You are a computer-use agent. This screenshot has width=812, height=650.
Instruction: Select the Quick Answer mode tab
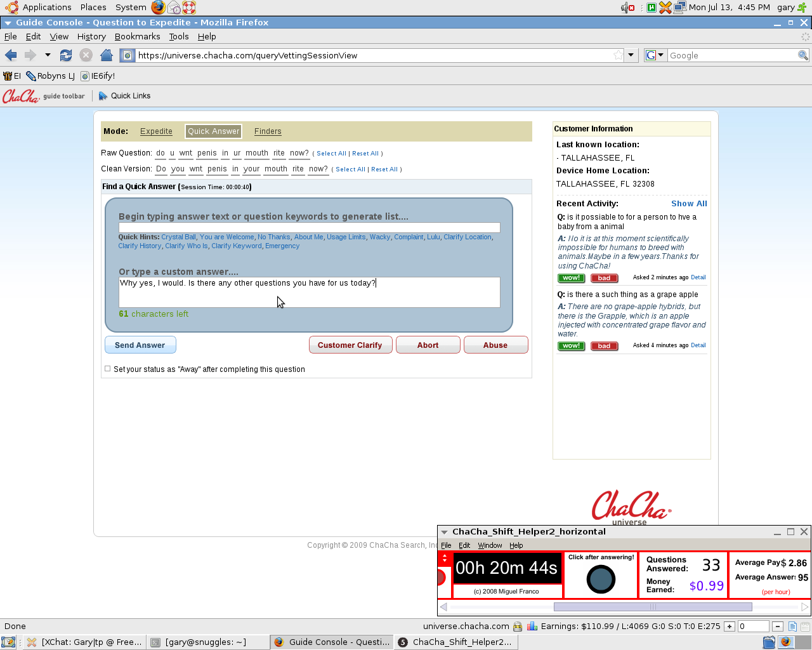tap(214, 131)
